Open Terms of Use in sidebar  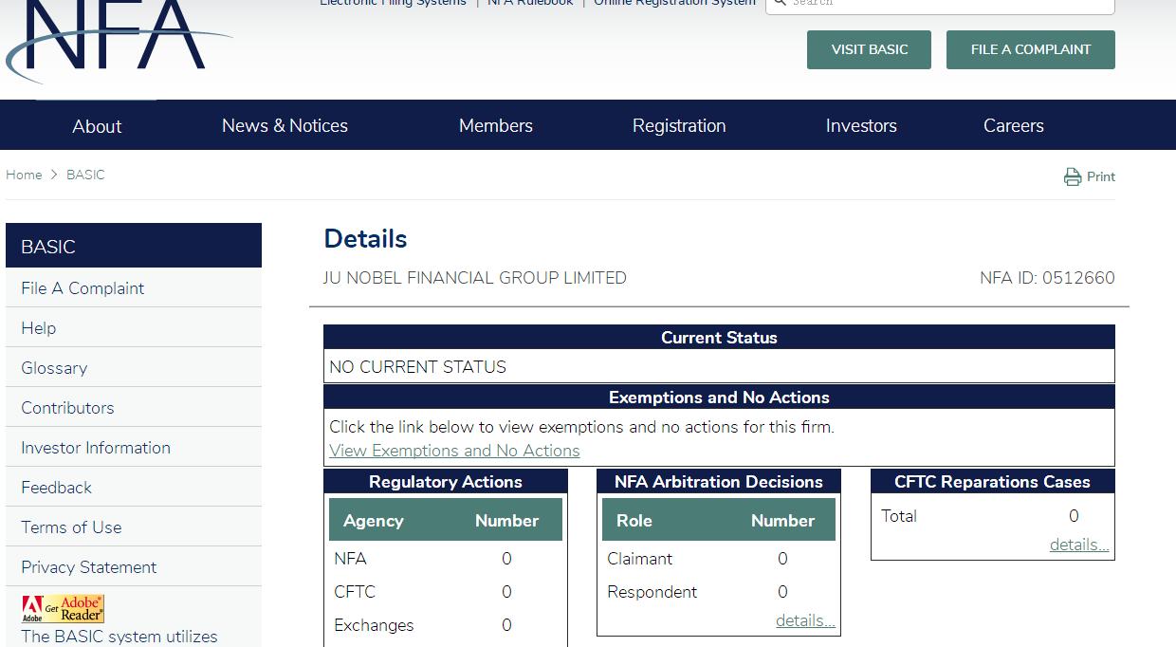[134, 527]
